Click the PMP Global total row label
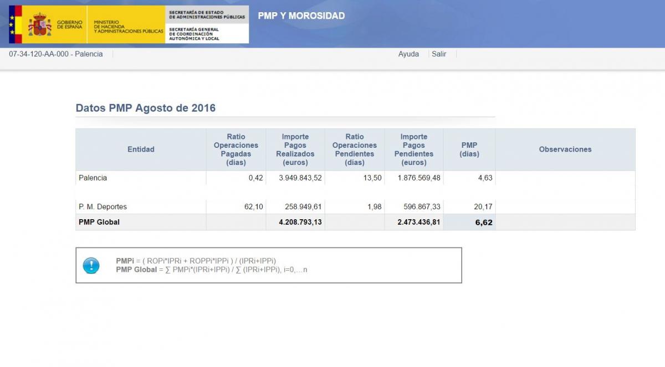This screenshot has width=665, height=367. (99, 223)
